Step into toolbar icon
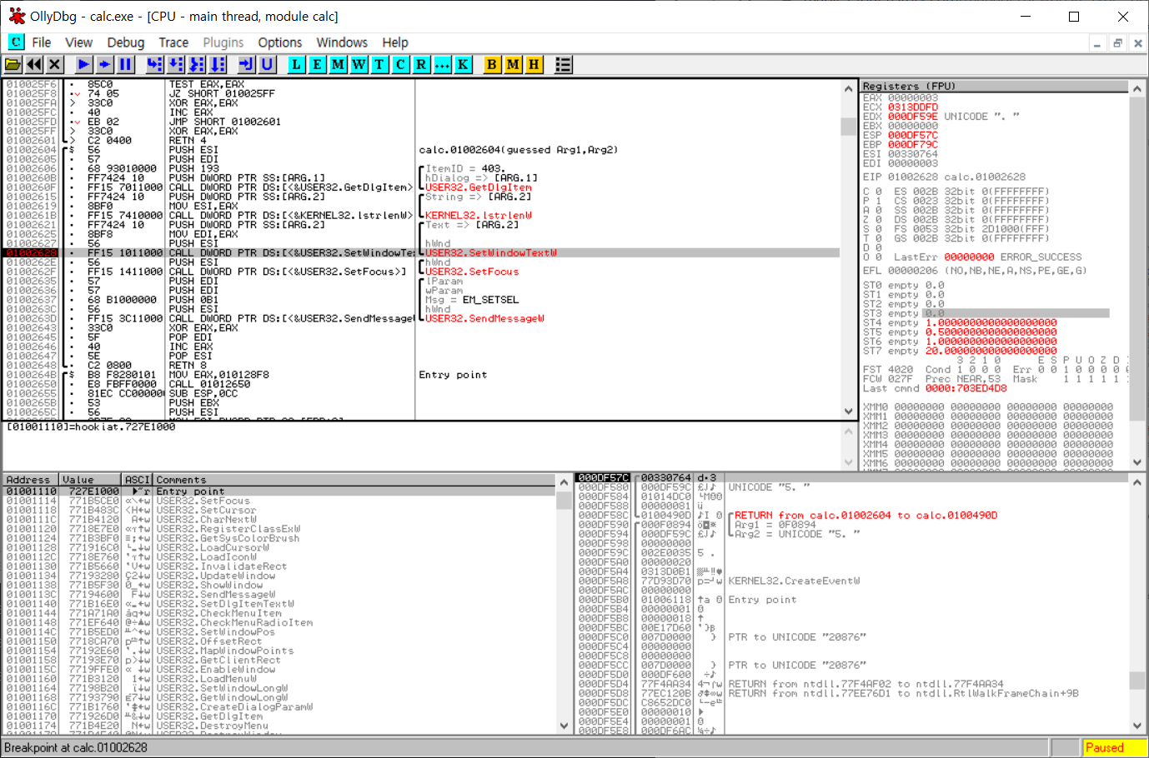Image resolution: width=1149 pixels, height=758 pixels. pos(155,64)
